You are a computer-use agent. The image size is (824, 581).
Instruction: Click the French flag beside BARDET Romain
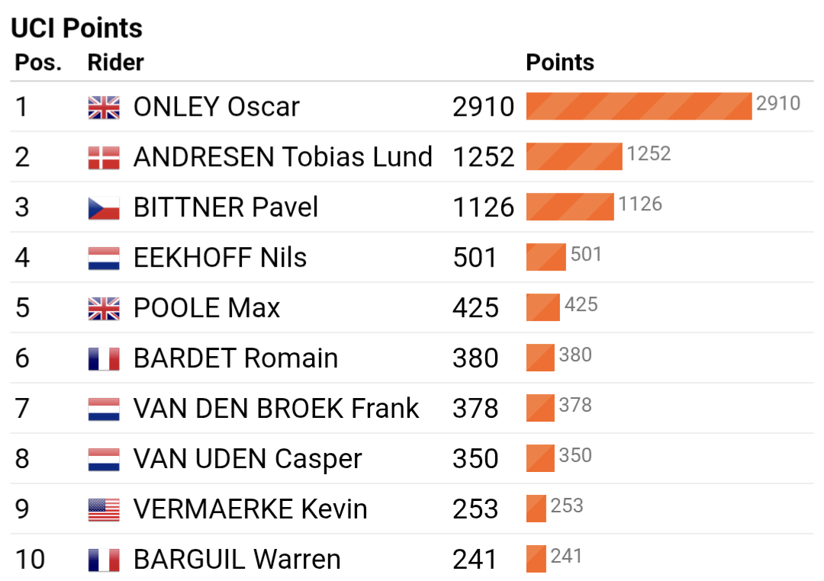[104, 358]
